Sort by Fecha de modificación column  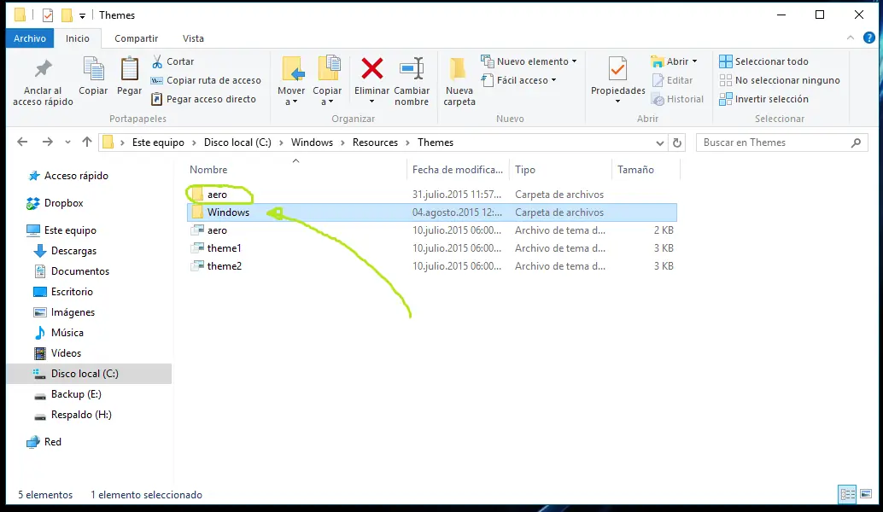point(457,169)
